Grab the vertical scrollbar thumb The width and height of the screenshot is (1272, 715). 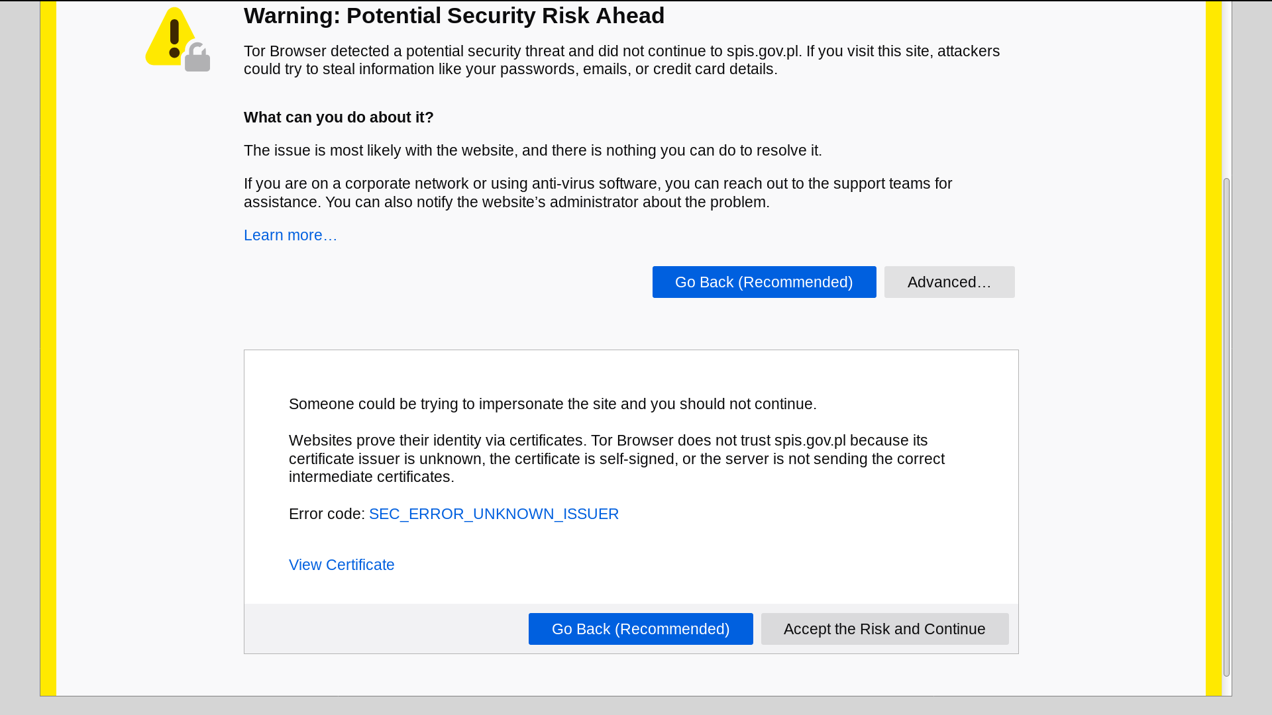1226,427
